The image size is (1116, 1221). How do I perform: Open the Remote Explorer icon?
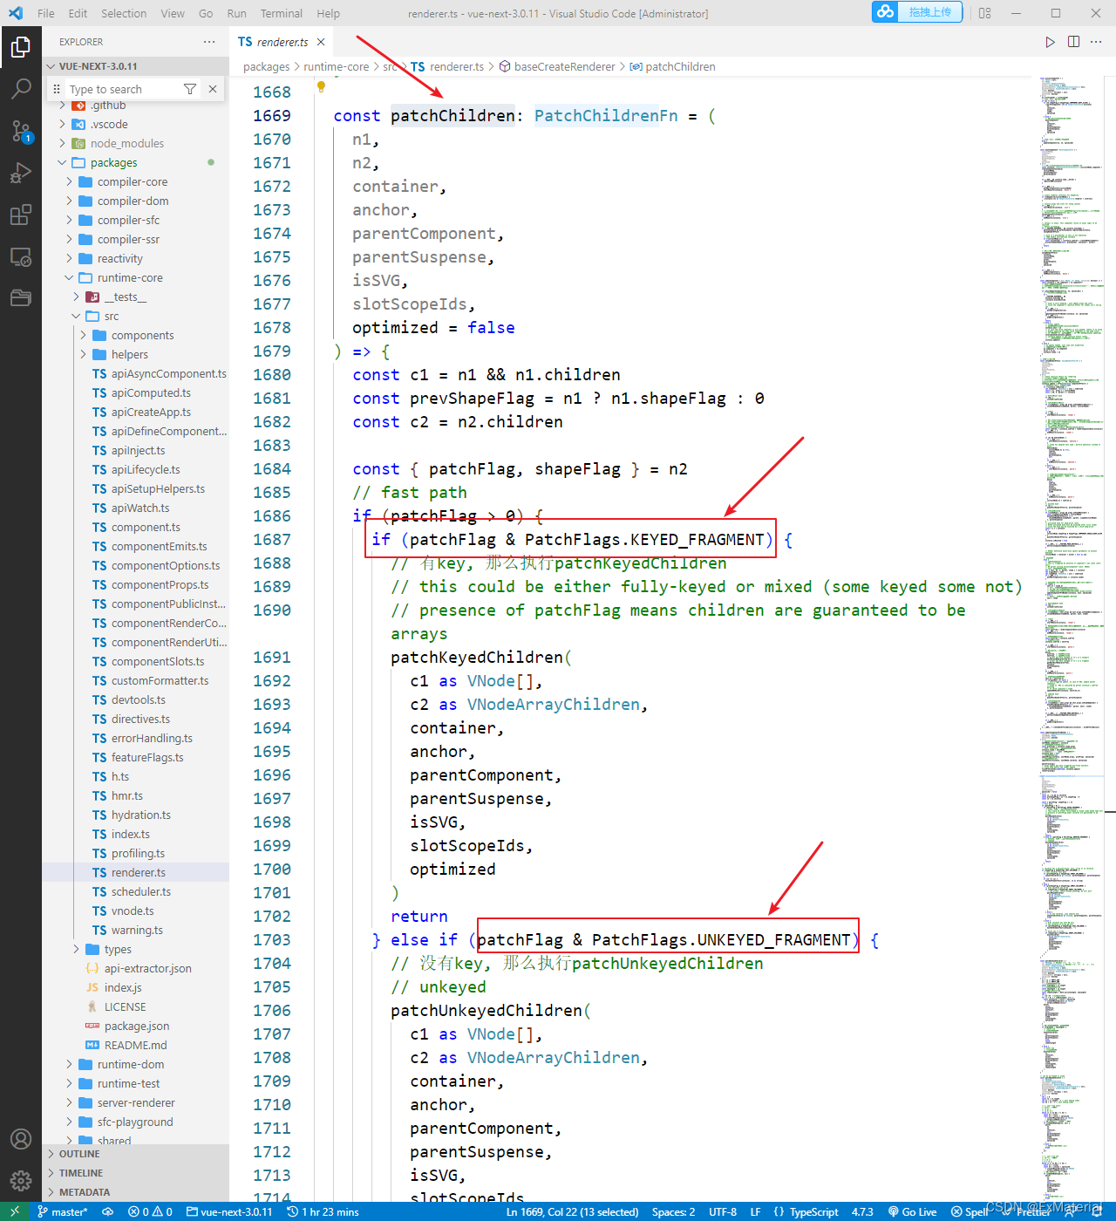point(21,256)
